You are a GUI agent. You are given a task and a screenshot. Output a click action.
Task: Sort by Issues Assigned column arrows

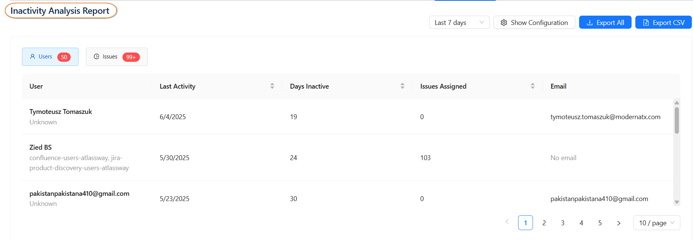point(533,86)
